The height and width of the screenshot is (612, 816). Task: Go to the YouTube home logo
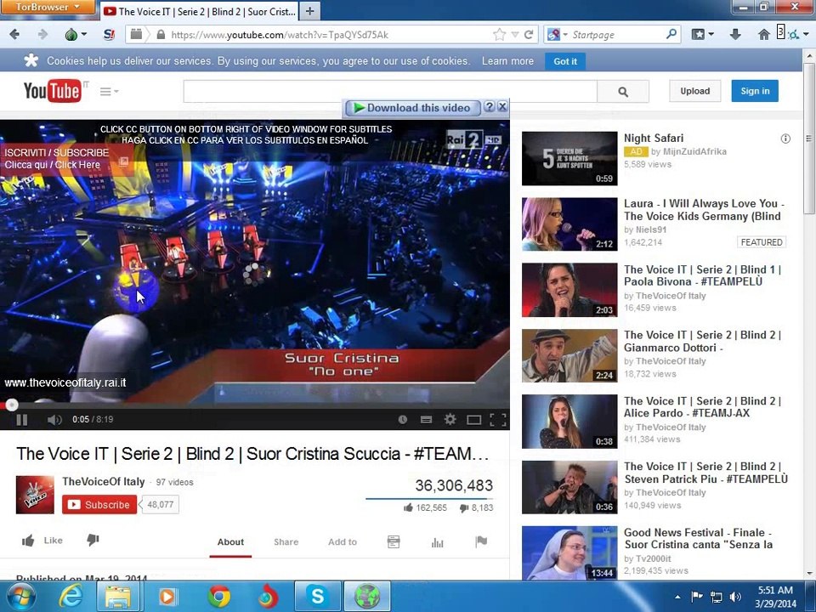coord(52,91)
